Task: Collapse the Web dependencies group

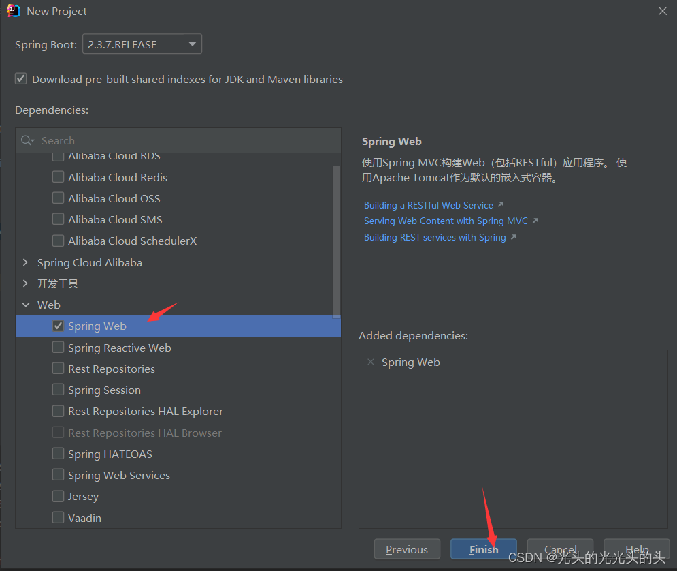Action: tap(25, 305)
